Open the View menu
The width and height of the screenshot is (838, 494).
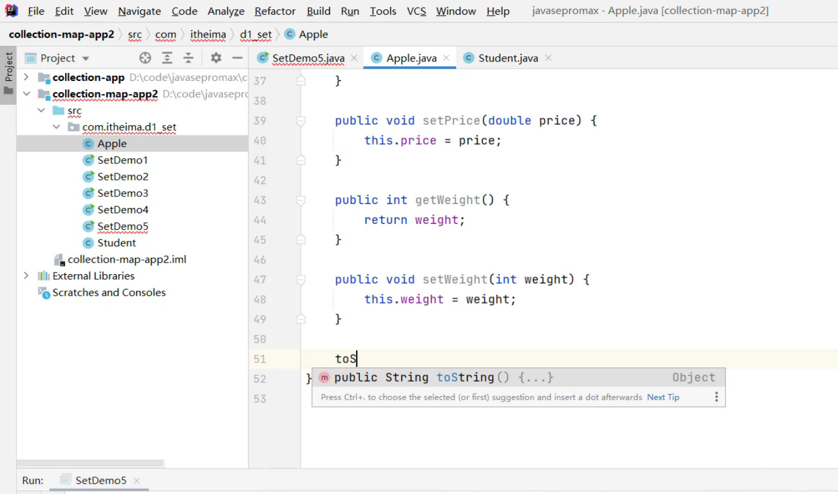96,11
